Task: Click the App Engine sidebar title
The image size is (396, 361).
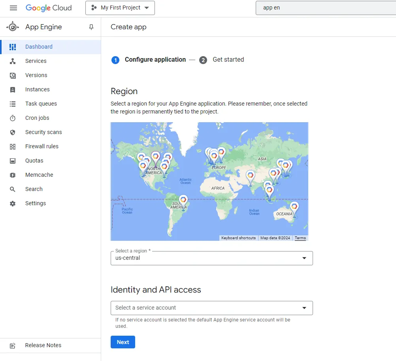Action: (x=43, y=27)
